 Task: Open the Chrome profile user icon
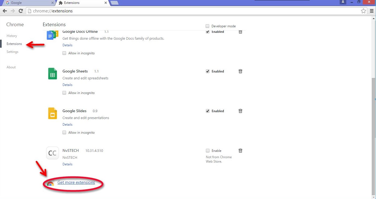pos(343,2)
